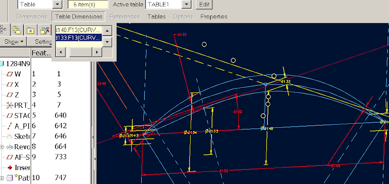This screenshot has width=389, height=184.
Task: Click feature ID cell 642
Action: click(60, 126)
